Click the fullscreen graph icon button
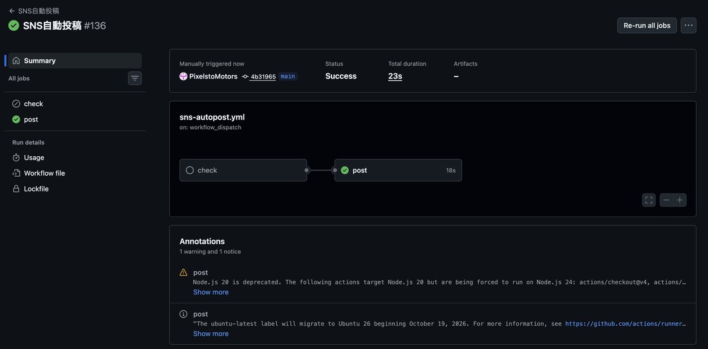708x349 pixels. tap(649, 200)
